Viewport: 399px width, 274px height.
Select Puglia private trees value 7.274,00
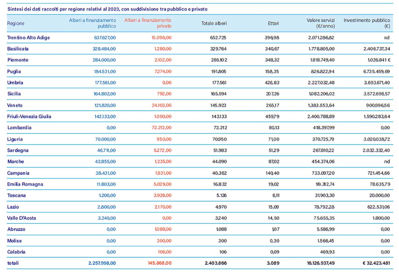pos(163,71)
